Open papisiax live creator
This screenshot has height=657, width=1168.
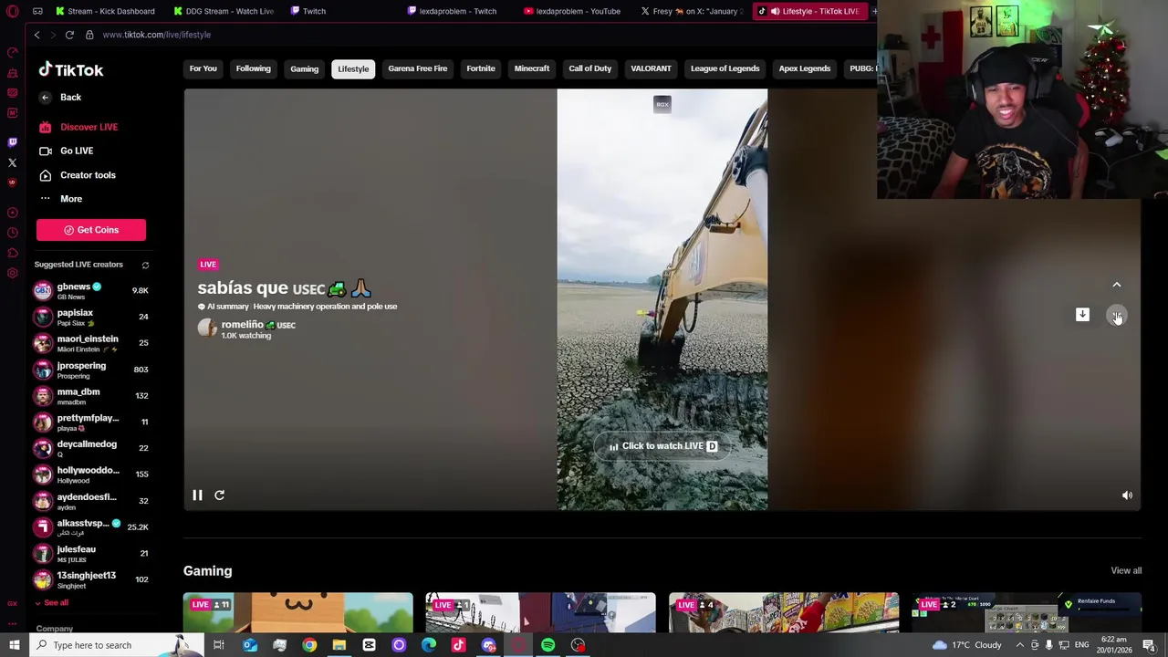tap(90, 317)
